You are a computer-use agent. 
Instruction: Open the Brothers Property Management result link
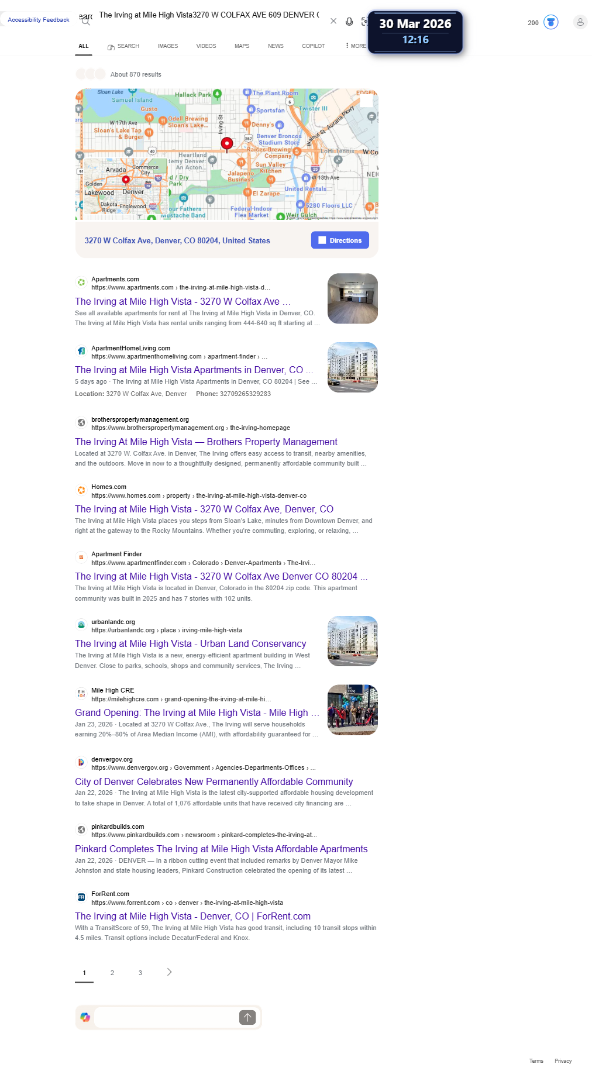[206, 442]
